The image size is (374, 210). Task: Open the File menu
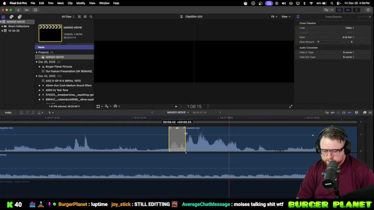(33, 3)
